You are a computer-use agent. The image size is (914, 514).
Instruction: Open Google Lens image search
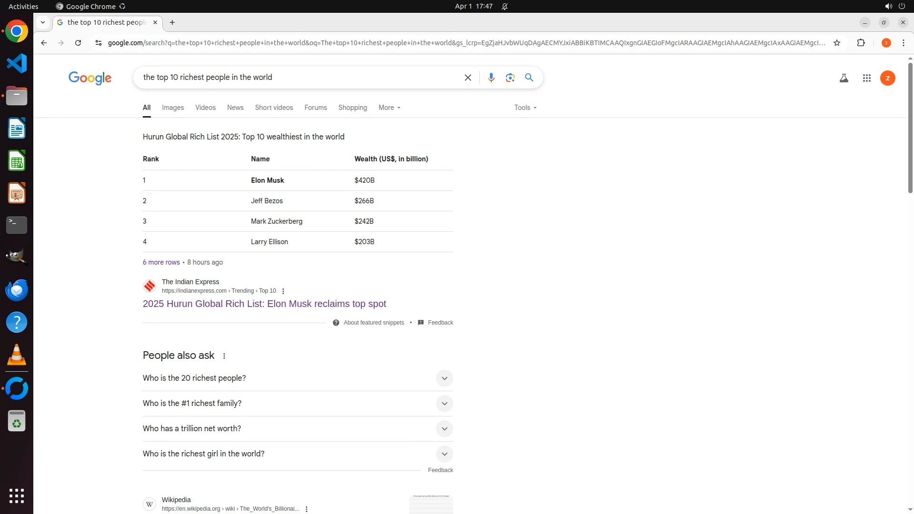(510, 78)
